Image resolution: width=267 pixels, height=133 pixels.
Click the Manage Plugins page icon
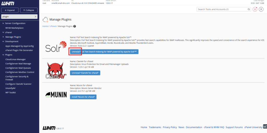(45, 20)
